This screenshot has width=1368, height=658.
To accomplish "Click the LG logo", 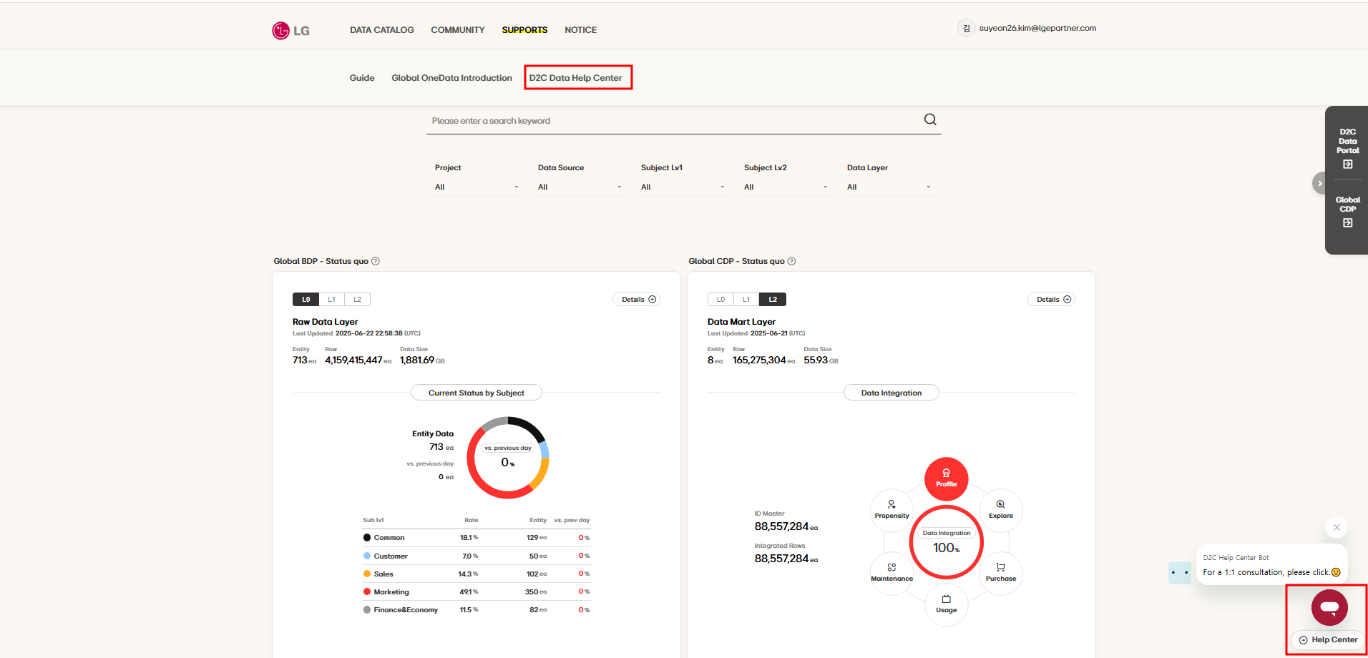I will point(290,30).
